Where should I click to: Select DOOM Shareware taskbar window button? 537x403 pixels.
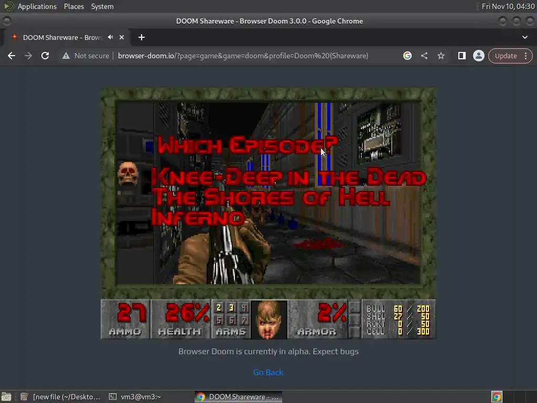point(239,397)
